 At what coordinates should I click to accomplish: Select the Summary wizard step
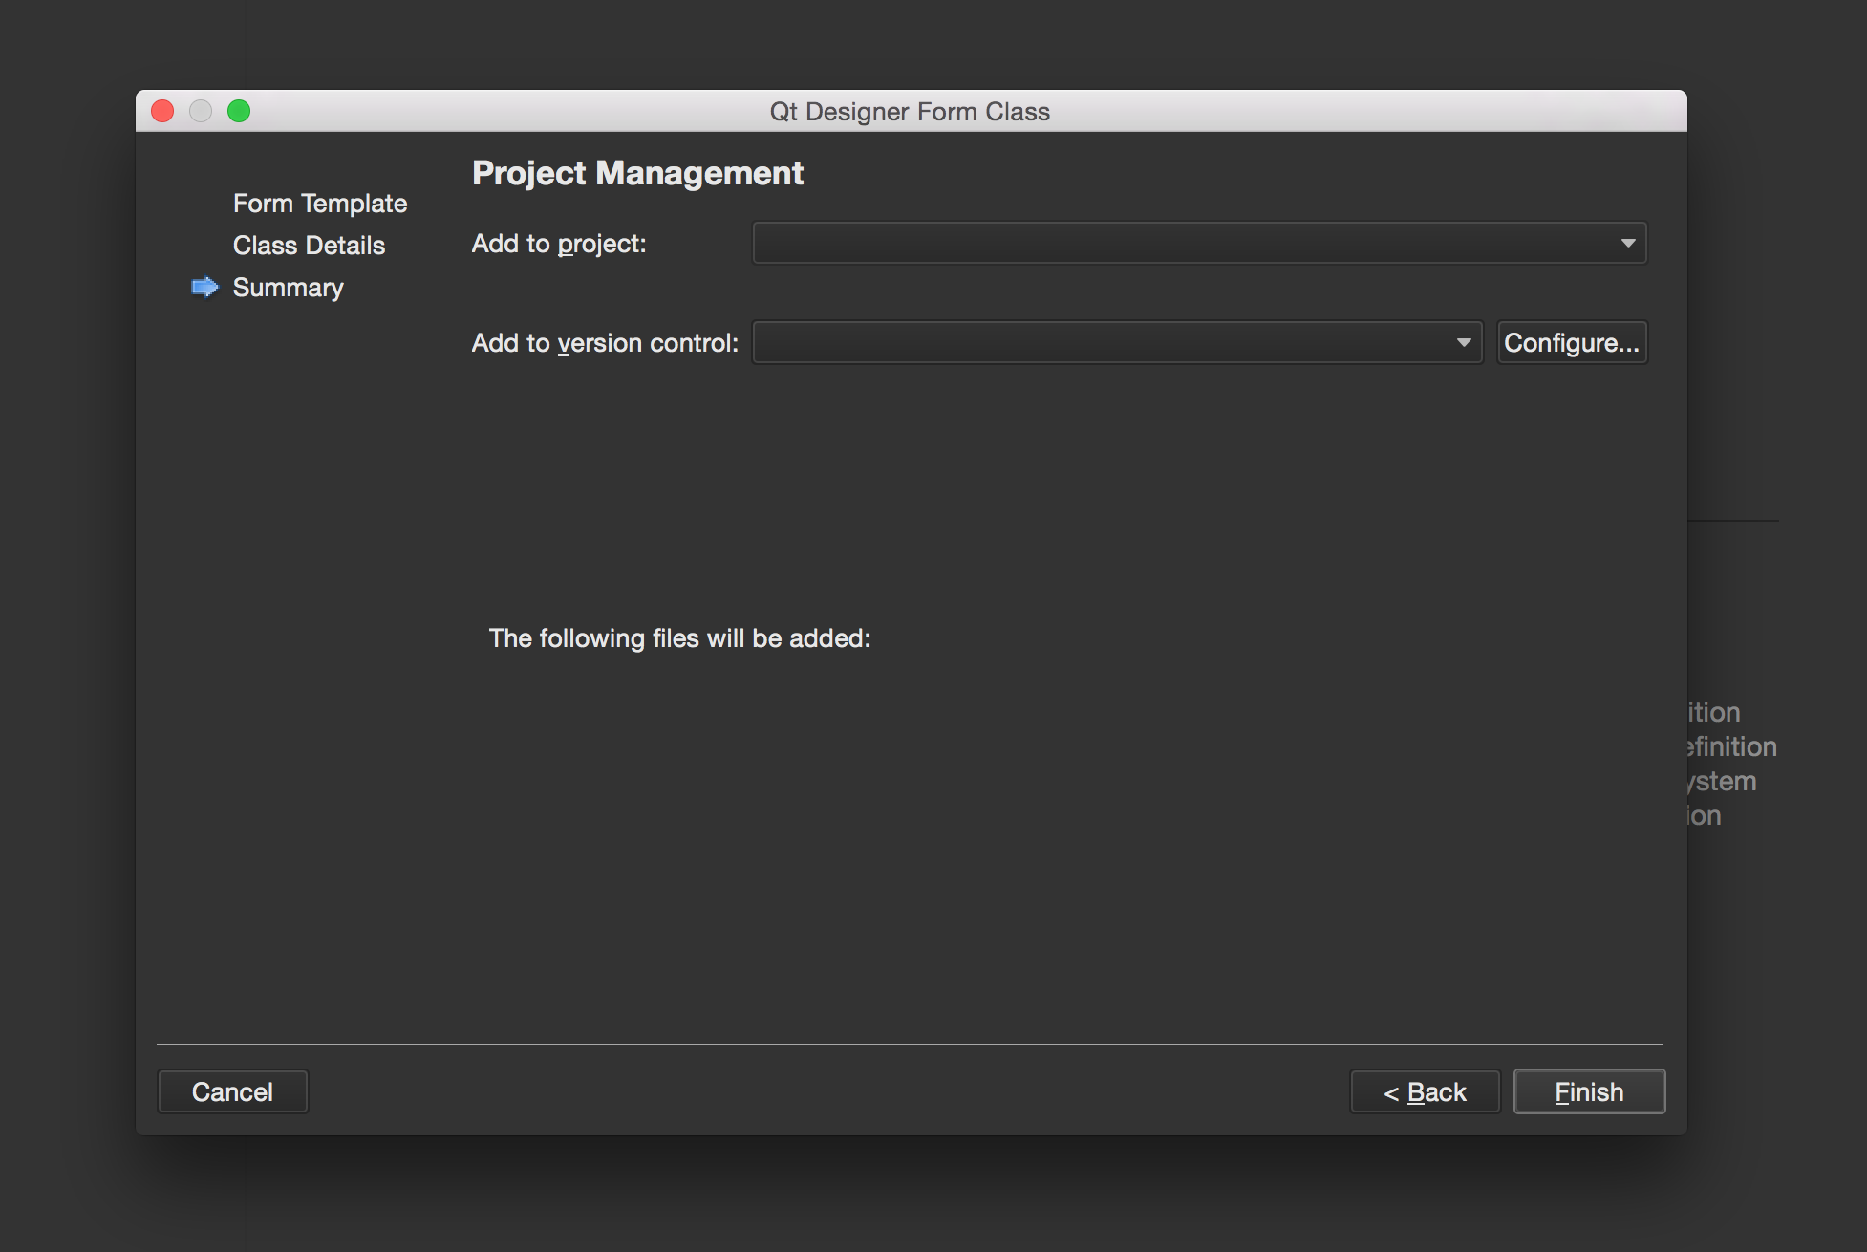(x=288, y=288)
